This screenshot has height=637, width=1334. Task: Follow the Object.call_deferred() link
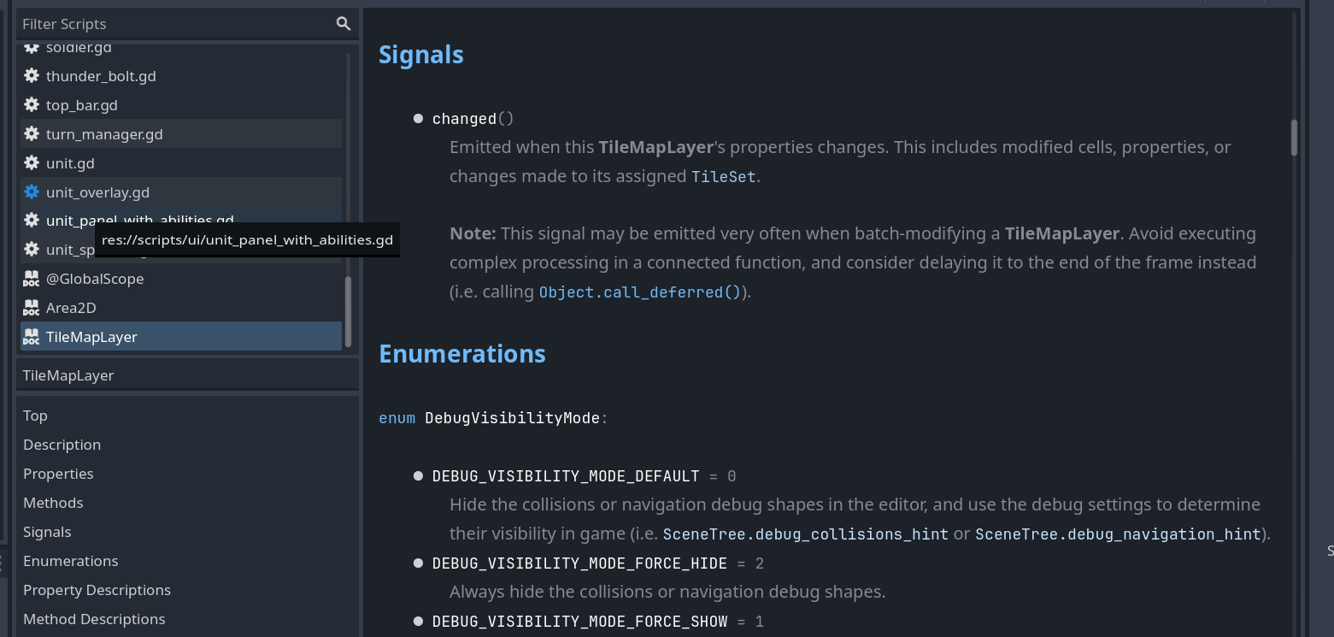point(639,292)
